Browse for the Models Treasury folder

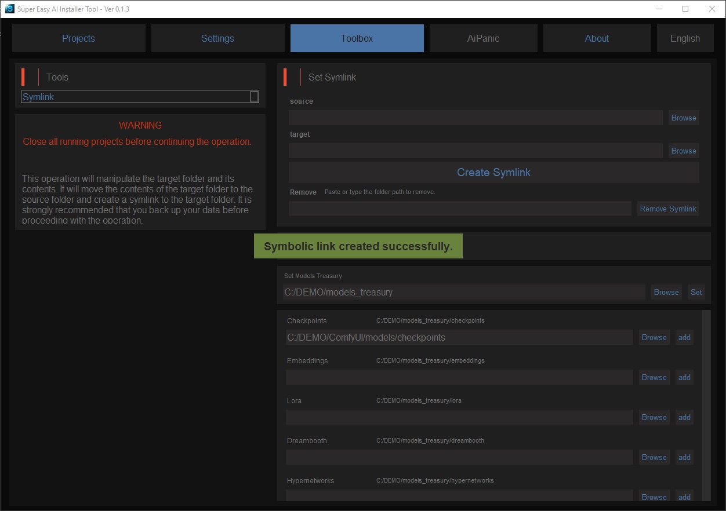pyautogui.click(x=666, y=292)
